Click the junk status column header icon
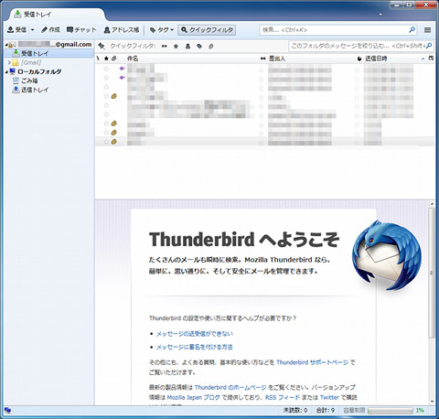Screen dimensions: 439x419 359,59
